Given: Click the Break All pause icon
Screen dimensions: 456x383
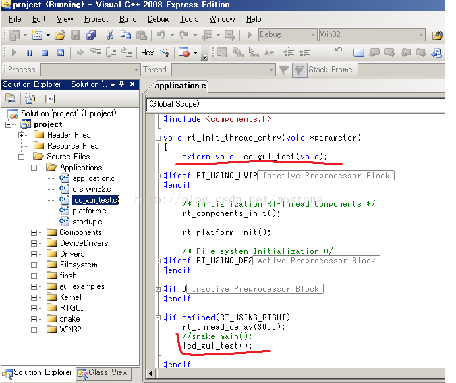Looking at the screenshot, I should coord(30,53).
